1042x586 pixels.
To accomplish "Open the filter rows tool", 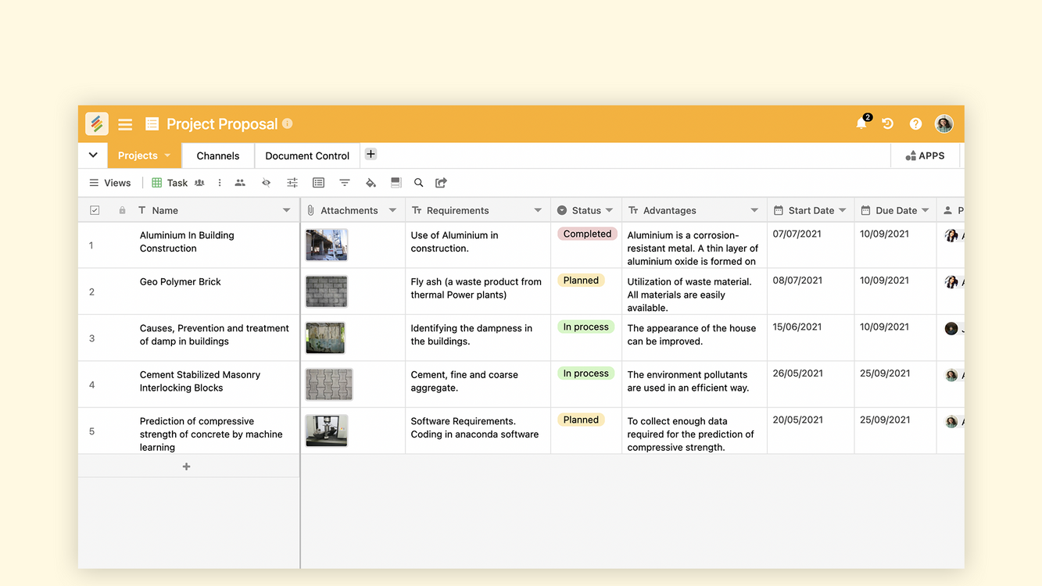I will click(x=344, y=183).
